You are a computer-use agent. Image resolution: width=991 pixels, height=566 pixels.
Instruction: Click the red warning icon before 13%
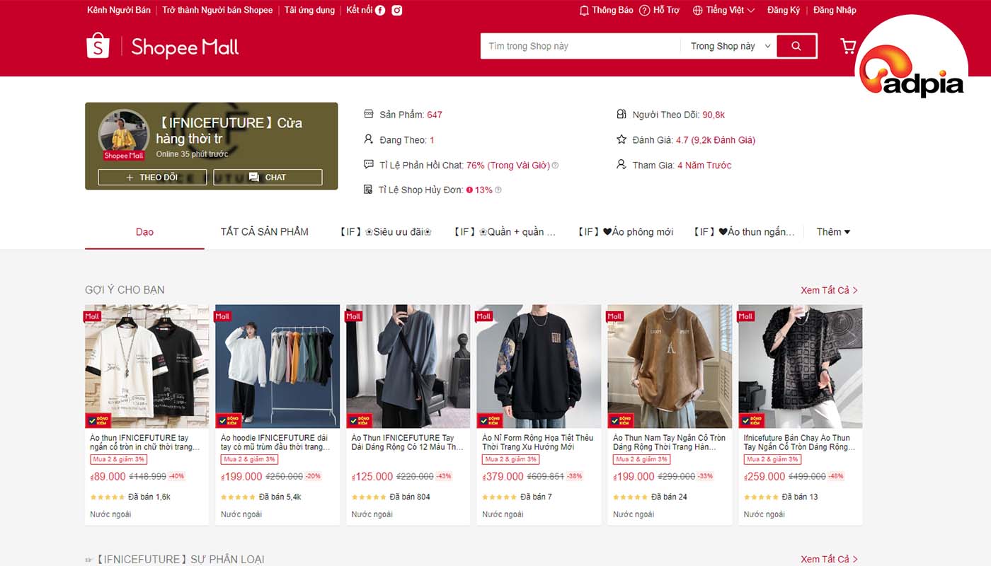pos(469,190)
